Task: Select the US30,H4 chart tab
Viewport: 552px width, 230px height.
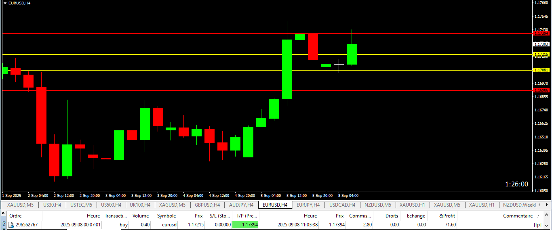Action: tap(52, 205)
